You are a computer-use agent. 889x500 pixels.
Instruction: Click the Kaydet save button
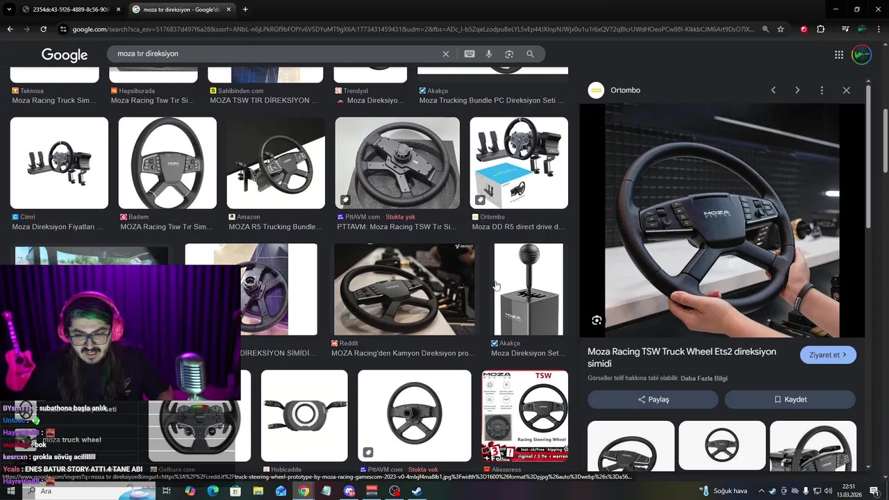click(790, 399)
